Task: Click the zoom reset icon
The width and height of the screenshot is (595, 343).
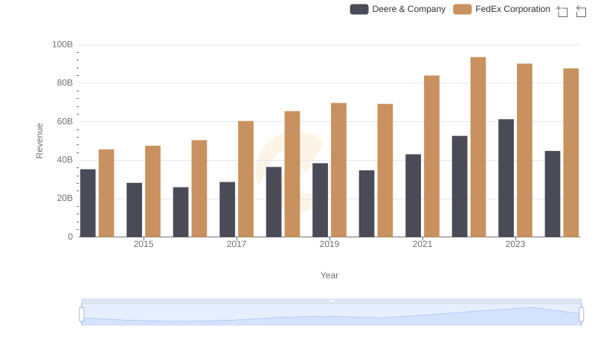Action: [581, 11]
